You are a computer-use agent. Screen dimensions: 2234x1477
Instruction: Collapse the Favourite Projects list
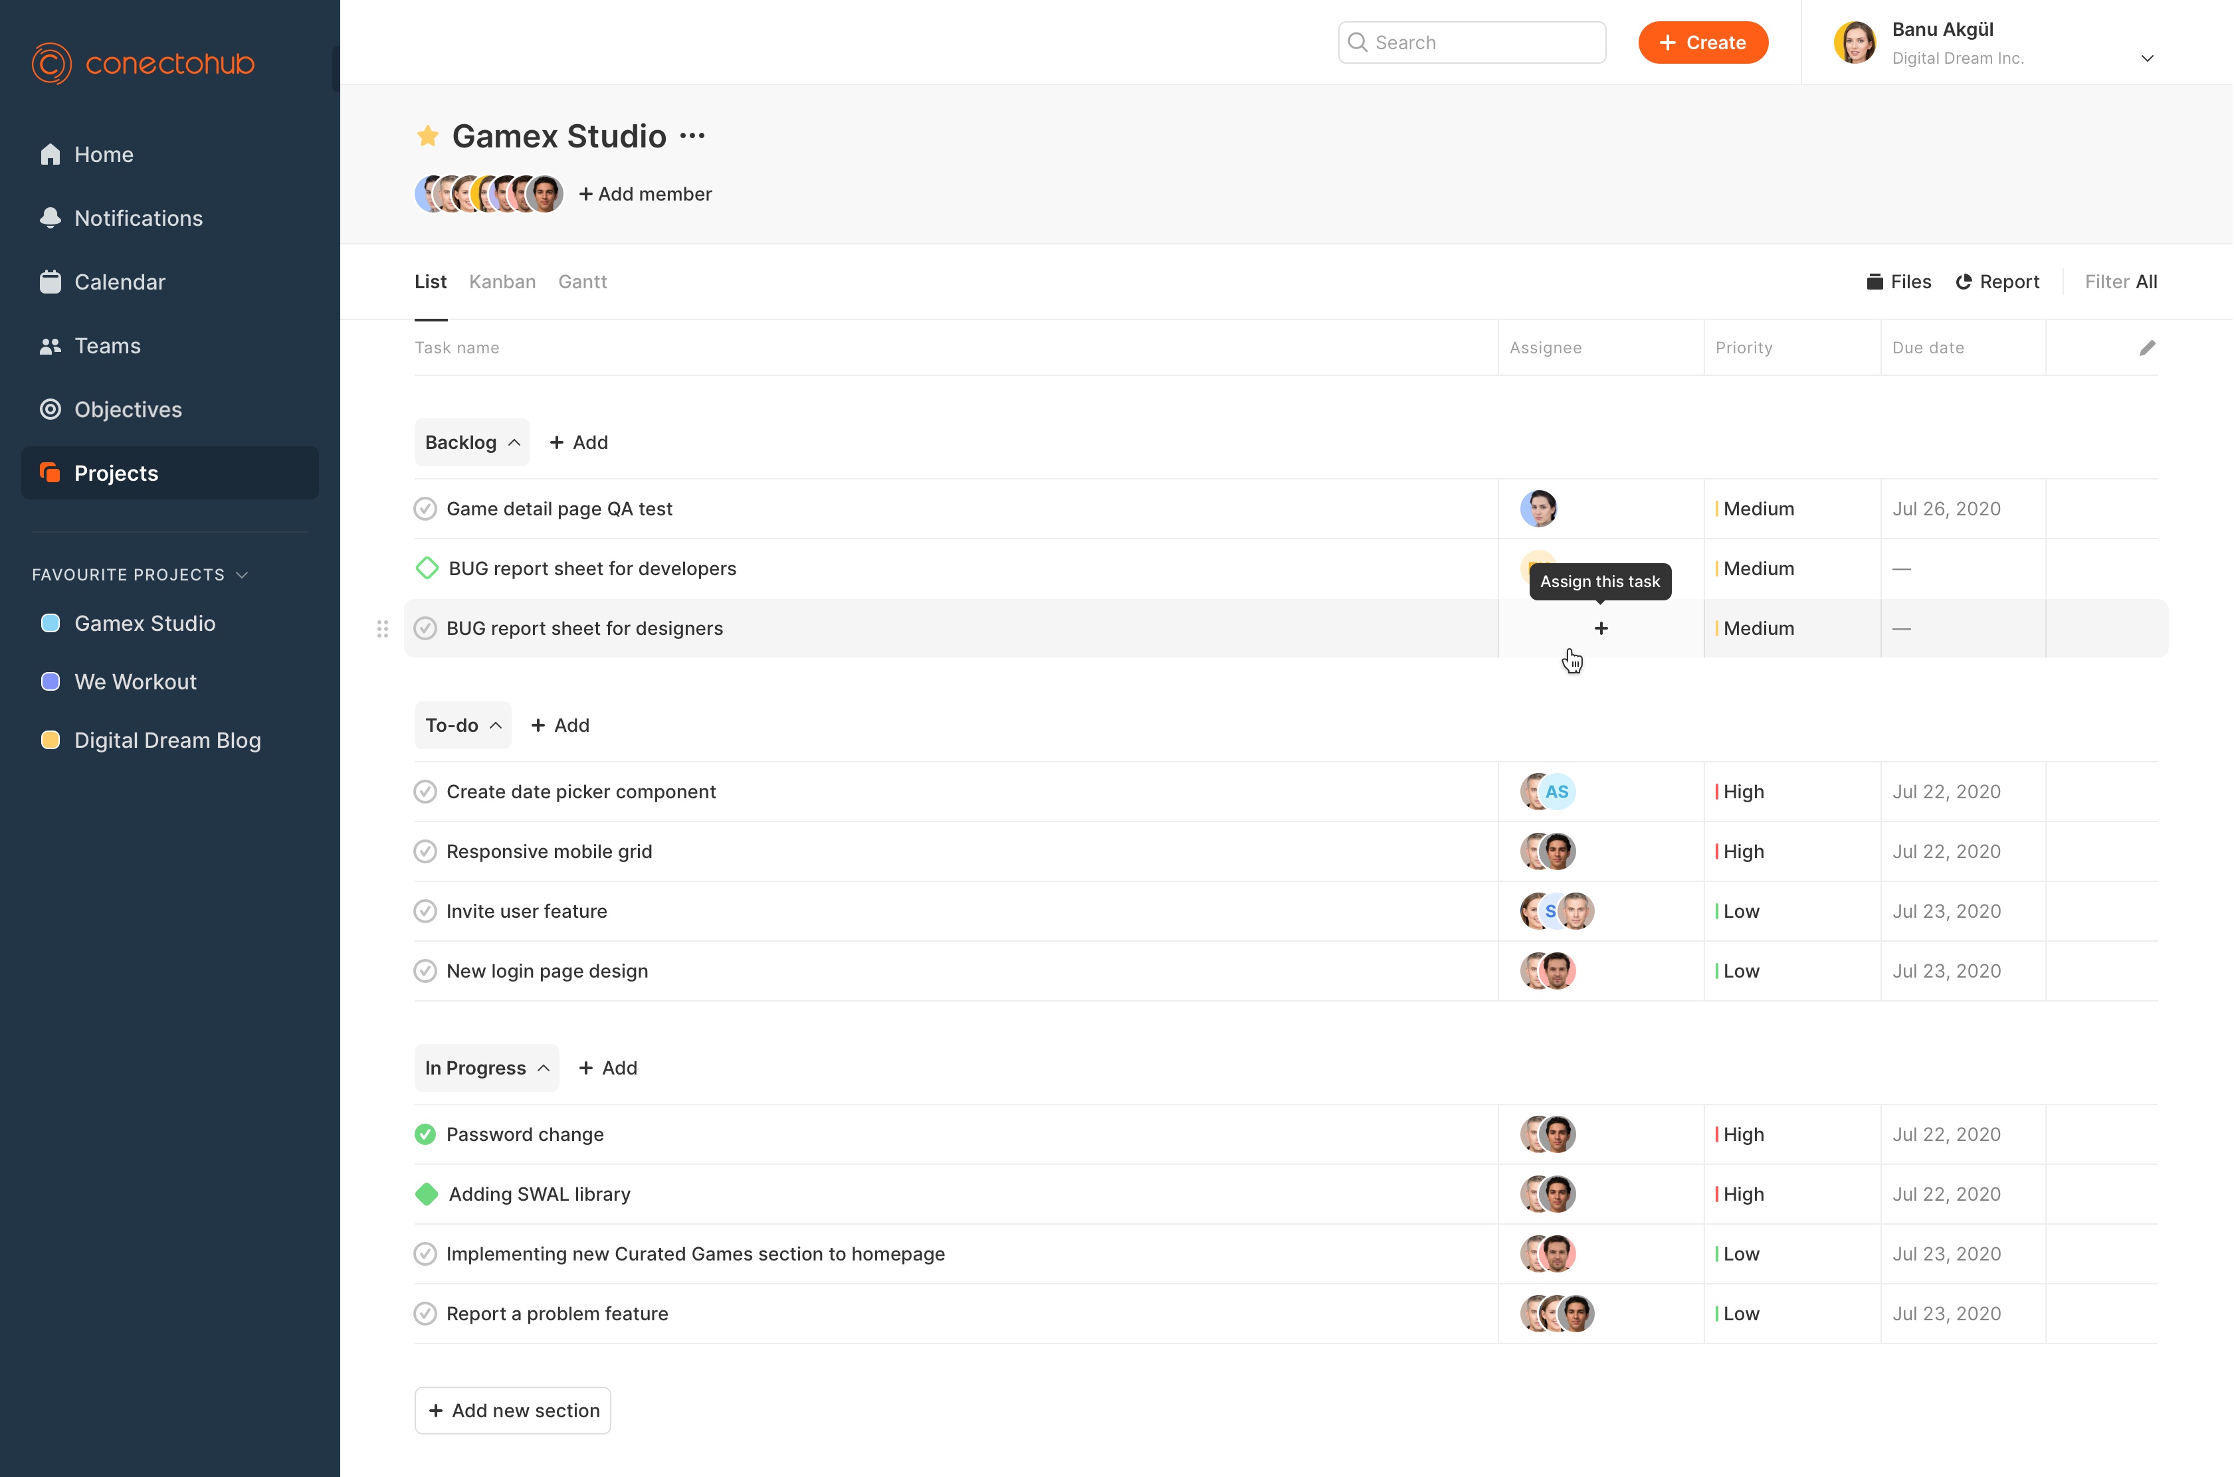242,574
